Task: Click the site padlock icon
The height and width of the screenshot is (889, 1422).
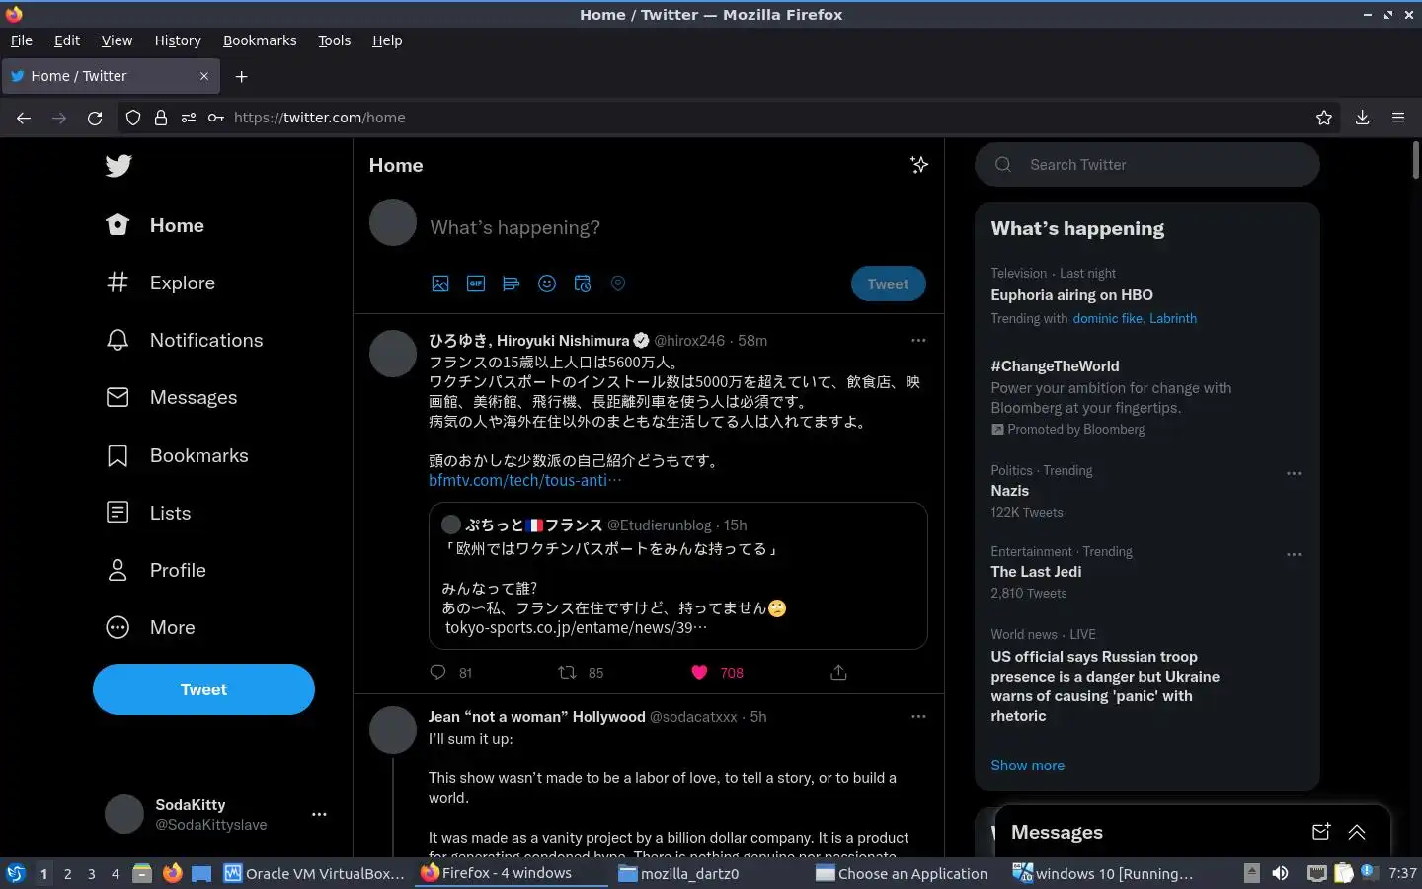Action: point(161,118)
